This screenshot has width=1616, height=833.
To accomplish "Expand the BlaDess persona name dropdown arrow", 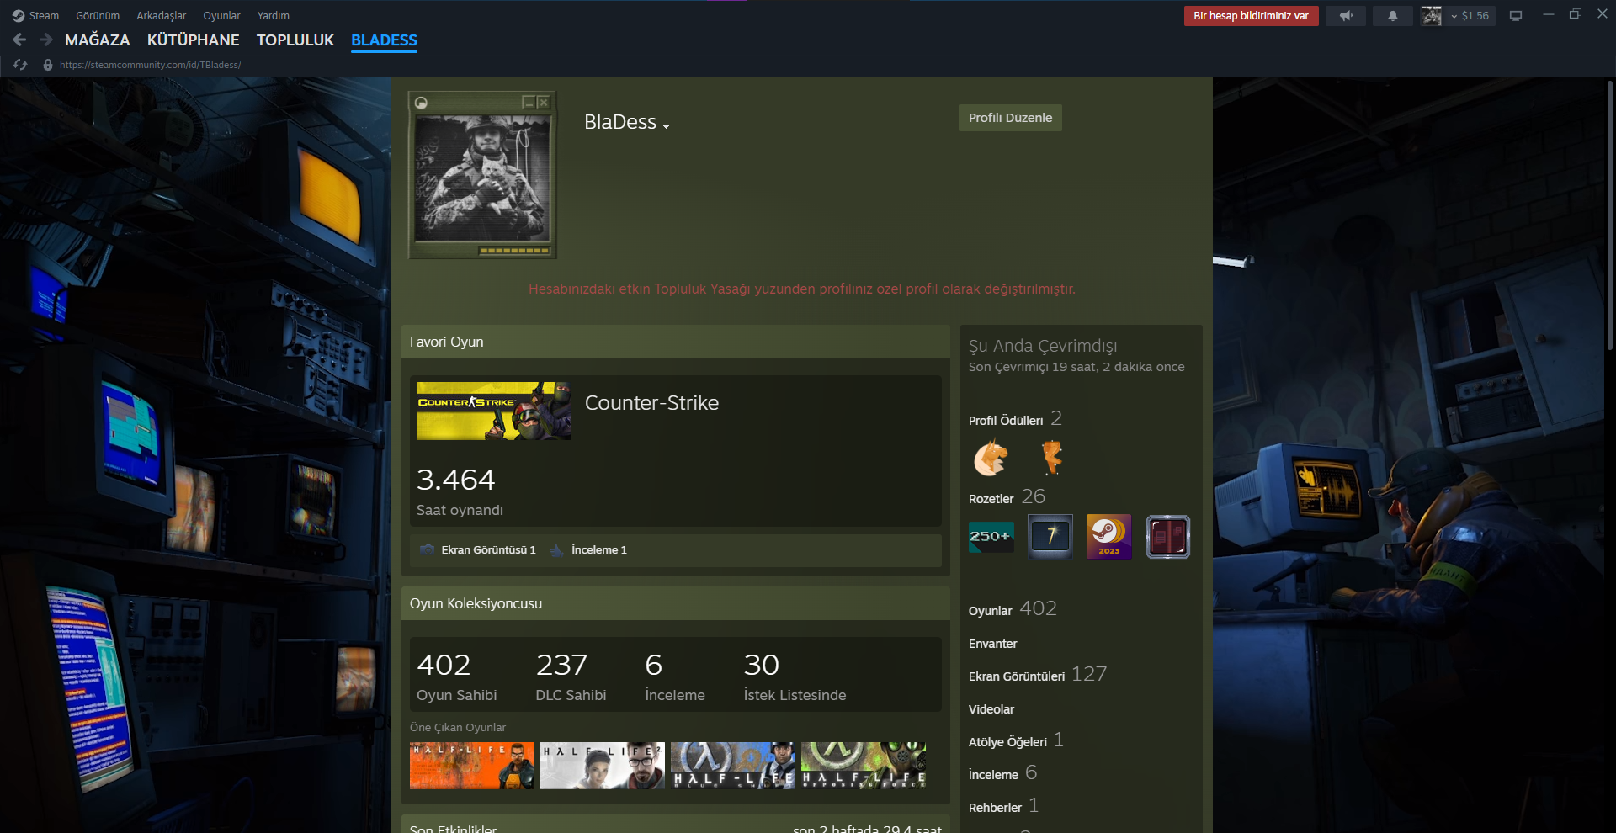I will [666, 126].
